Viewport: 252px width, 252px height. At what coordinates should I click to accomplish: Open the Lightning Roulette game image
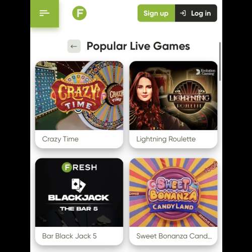(173, 95)
